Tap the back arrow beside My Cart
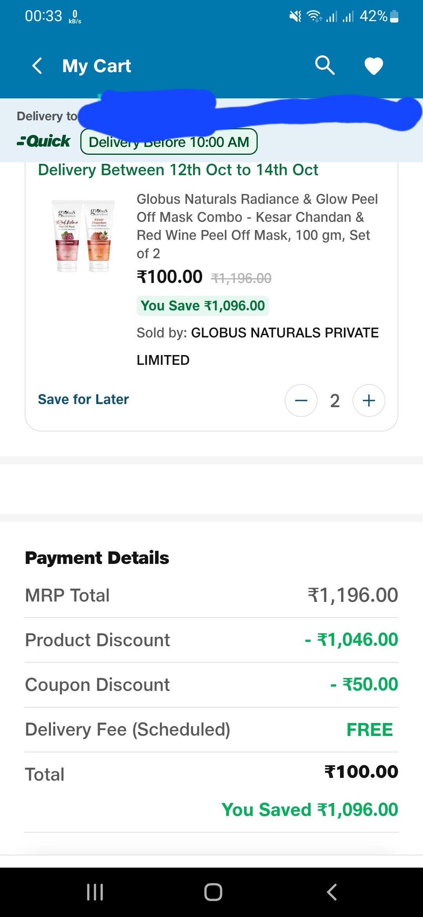The image size is (423, 917). pyautogui.click(x=37, y=65)
